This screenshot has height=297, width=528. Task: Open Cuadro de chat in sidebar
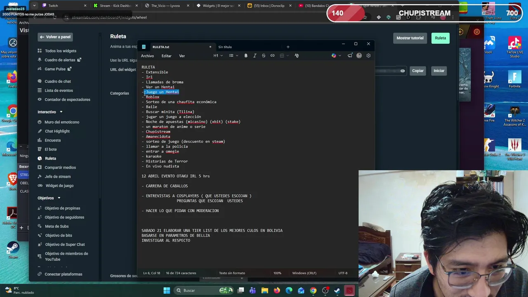click(58, 81)
